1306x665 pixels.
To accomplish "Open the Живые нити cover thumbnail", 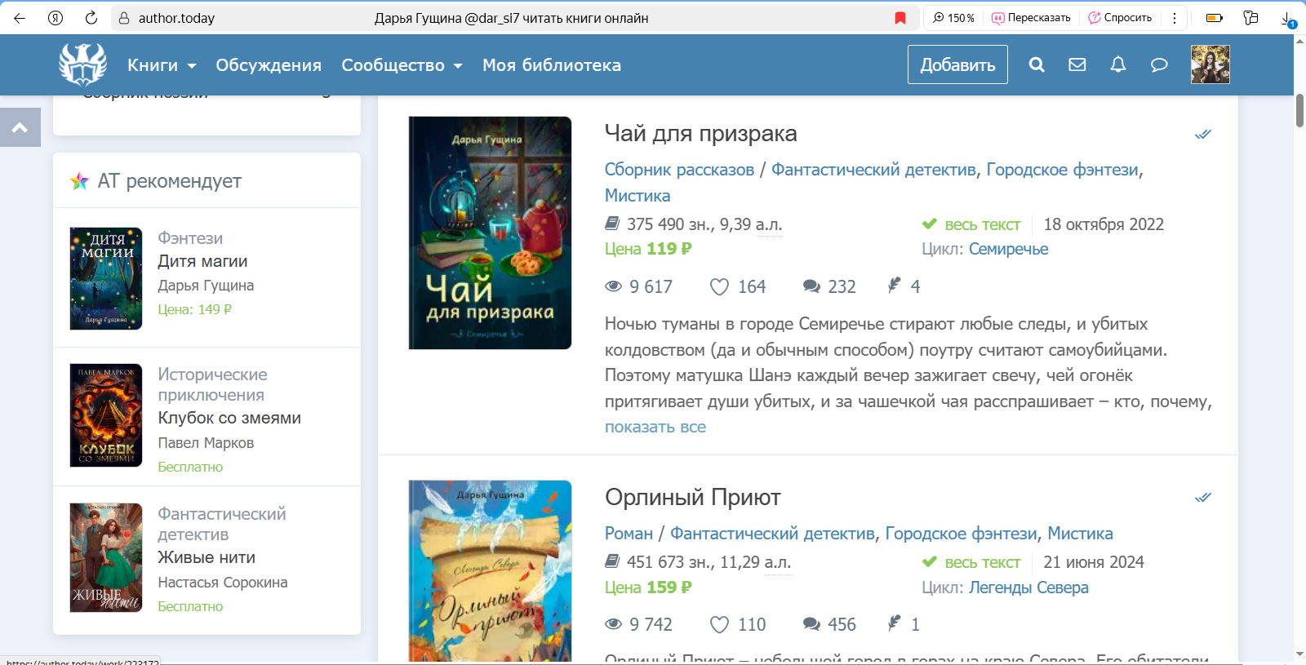I will click(x=106, y=557).
